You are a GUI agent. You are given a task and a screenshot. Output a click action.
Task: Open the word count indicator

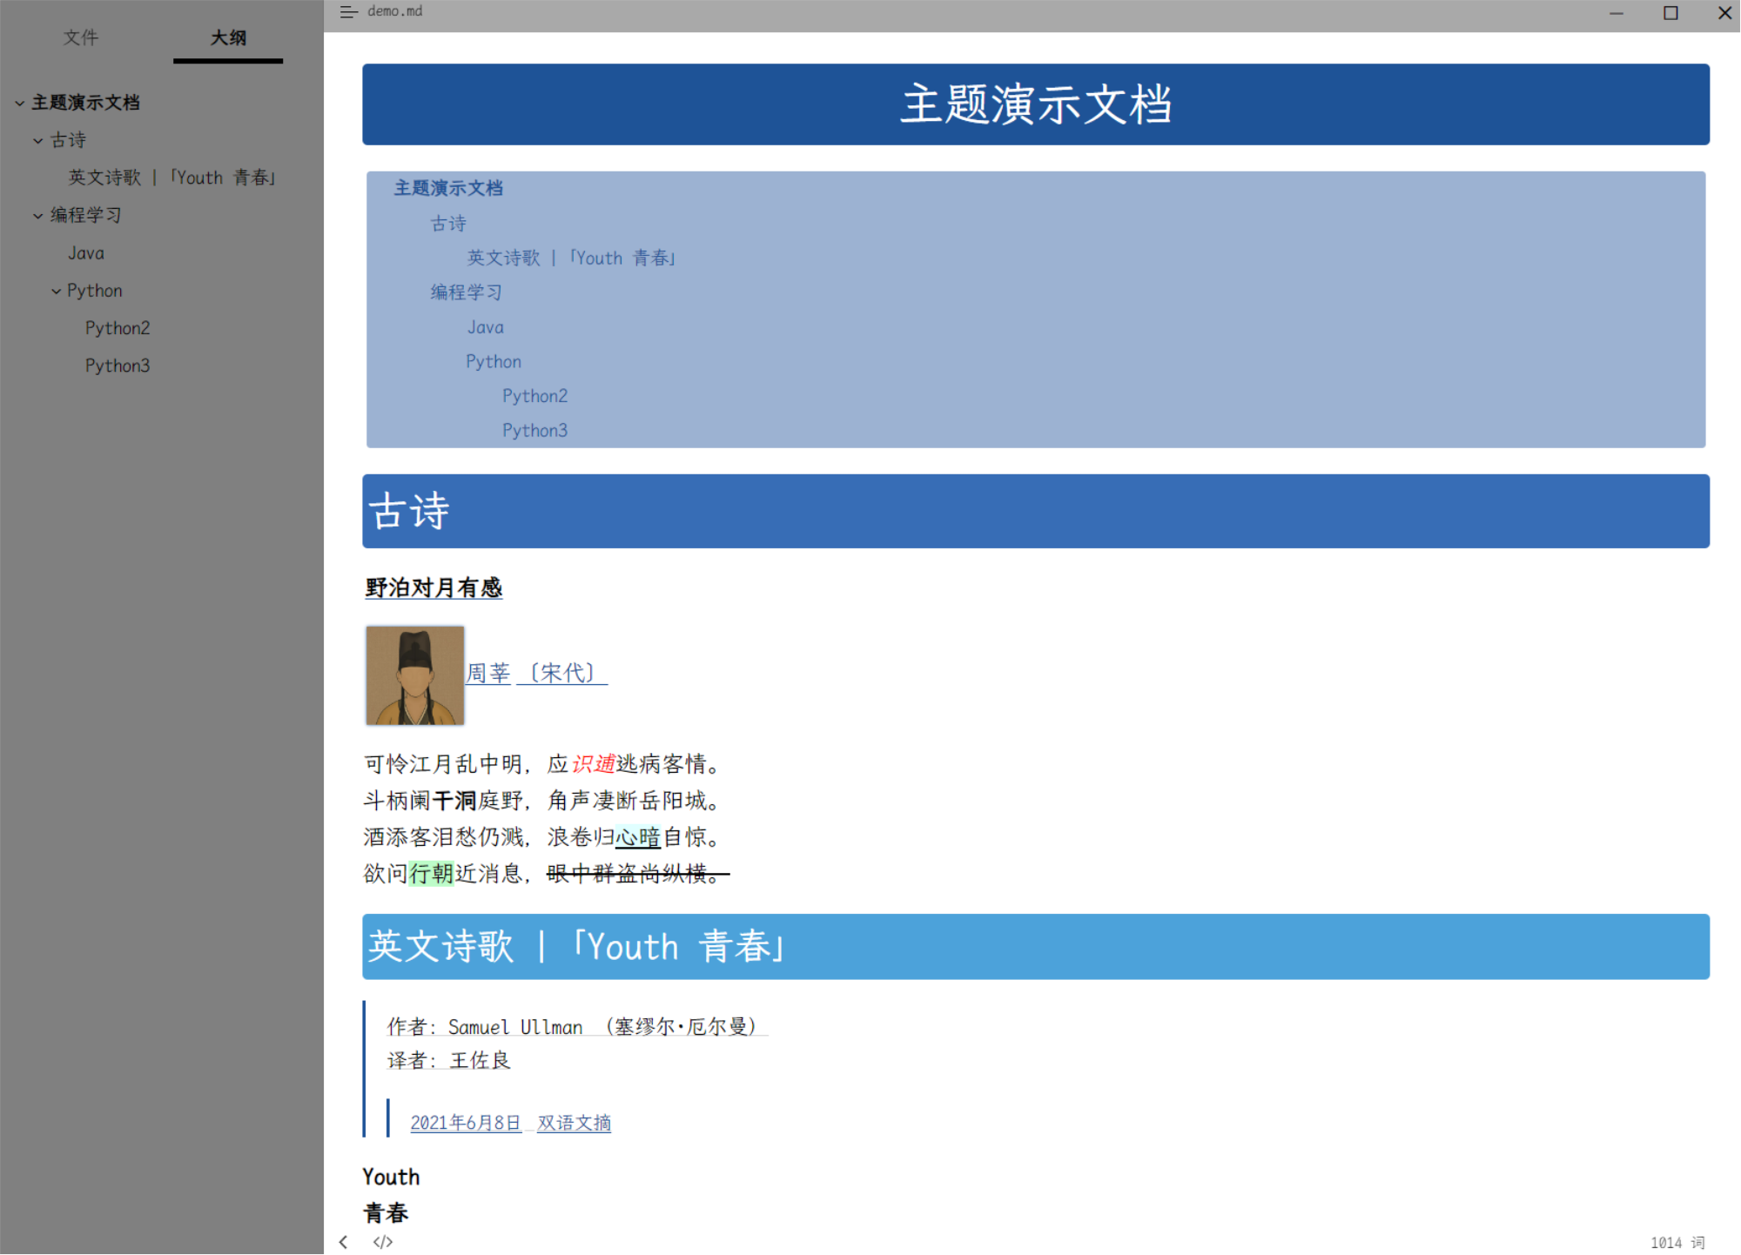pos(1677,1243)
